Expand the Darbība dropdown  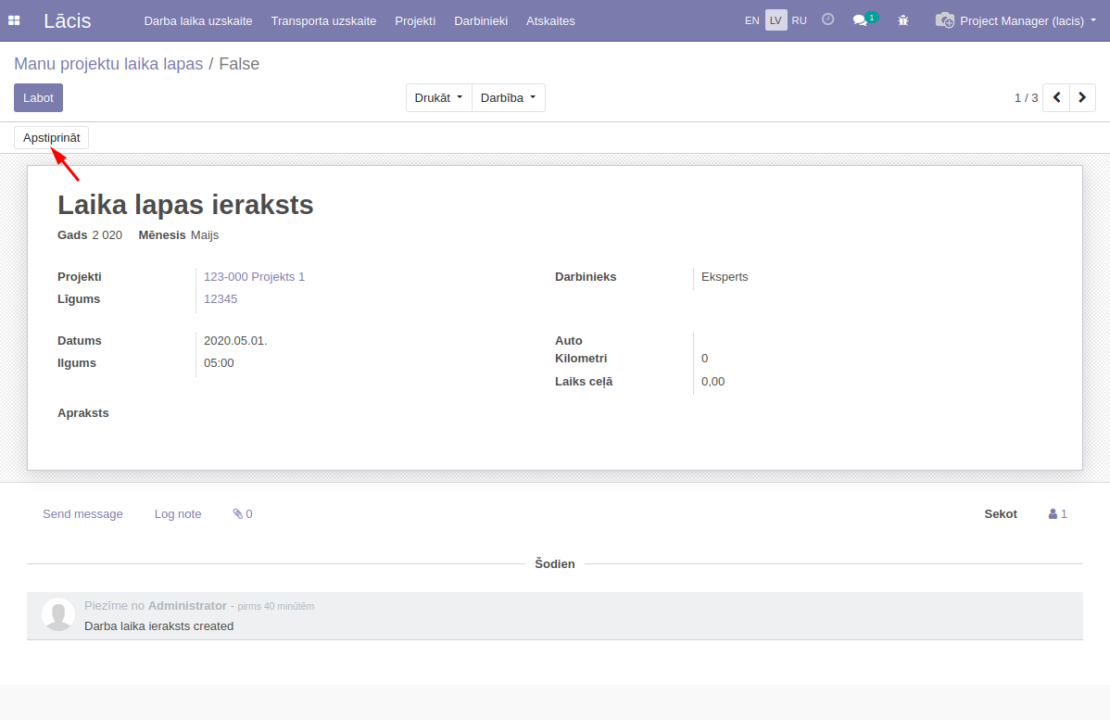click(x=508, y=97)
